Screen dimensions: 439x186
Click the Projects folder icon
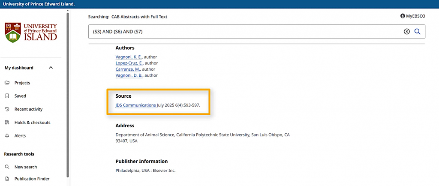tap(7, 83)
